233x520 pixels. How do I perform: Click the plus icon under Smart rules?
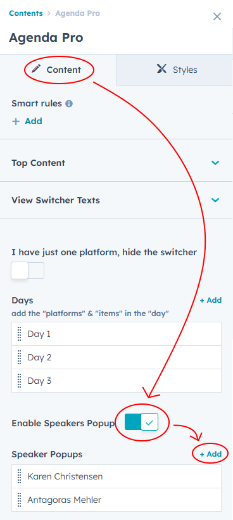(16, 122)
